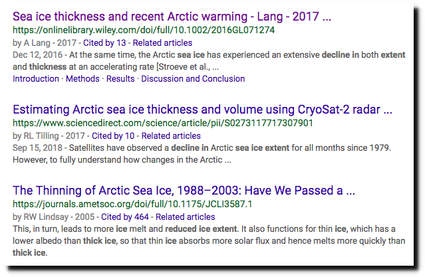Image resolution: width=425 pixels, height=277 pixels.
Task: Jump to the Introduction section link
Action: (36, 79)
